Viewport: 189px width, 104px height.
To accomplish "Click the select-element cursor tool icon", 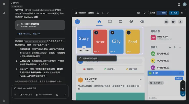I will click(x=183, y=94).
